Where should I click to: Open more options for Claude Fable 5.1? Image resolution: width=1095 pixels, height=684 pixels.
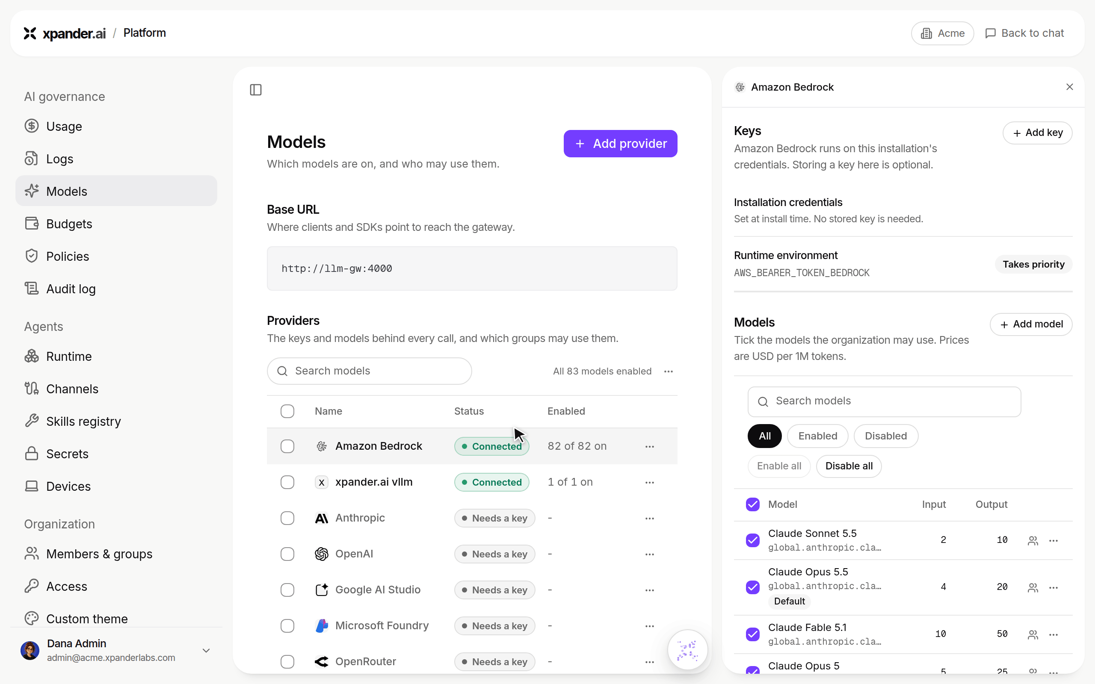pyautogui.click(x=1054, y=634)
